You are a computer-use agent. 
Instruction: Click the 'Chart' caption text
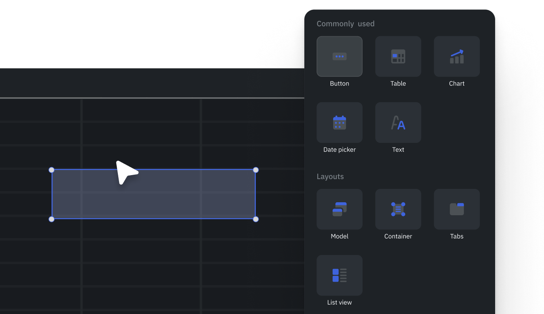pos(456,83)
